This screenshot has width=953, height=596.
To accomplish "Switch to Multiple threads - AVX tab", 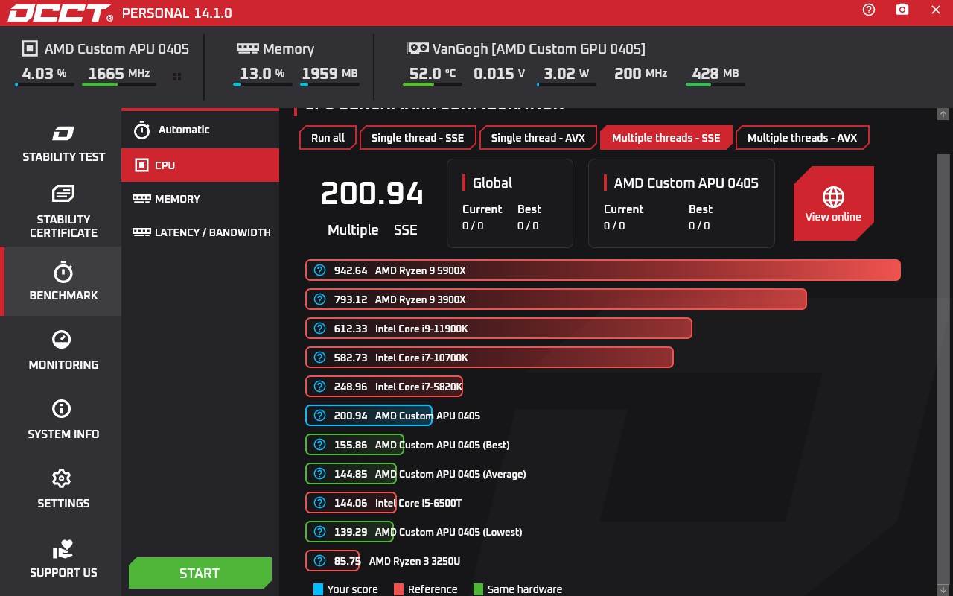I will tap(802, 138).
